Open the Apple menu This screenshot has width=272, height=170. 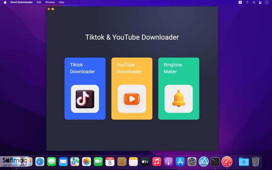pos(5,2)
